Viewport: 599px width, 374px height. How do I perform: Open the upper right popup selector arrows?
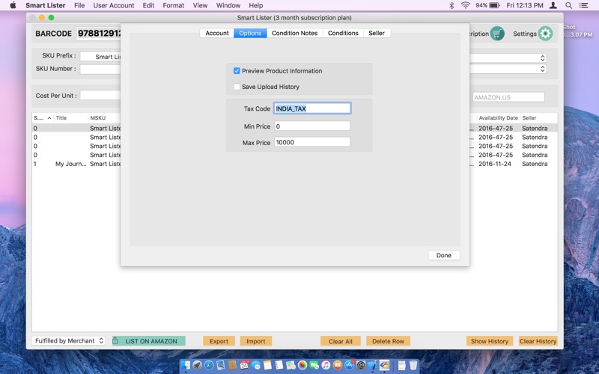542,58
